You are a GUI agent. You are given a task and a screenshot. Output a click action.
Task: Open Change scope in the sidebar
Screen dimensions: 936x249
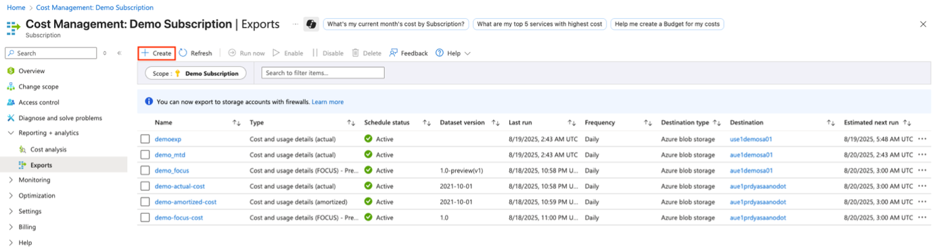point(39,86)
